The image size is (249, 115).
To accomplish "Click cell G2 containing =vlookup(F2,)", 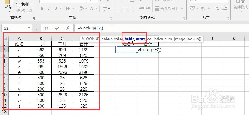I will click(x=148, y=50).
